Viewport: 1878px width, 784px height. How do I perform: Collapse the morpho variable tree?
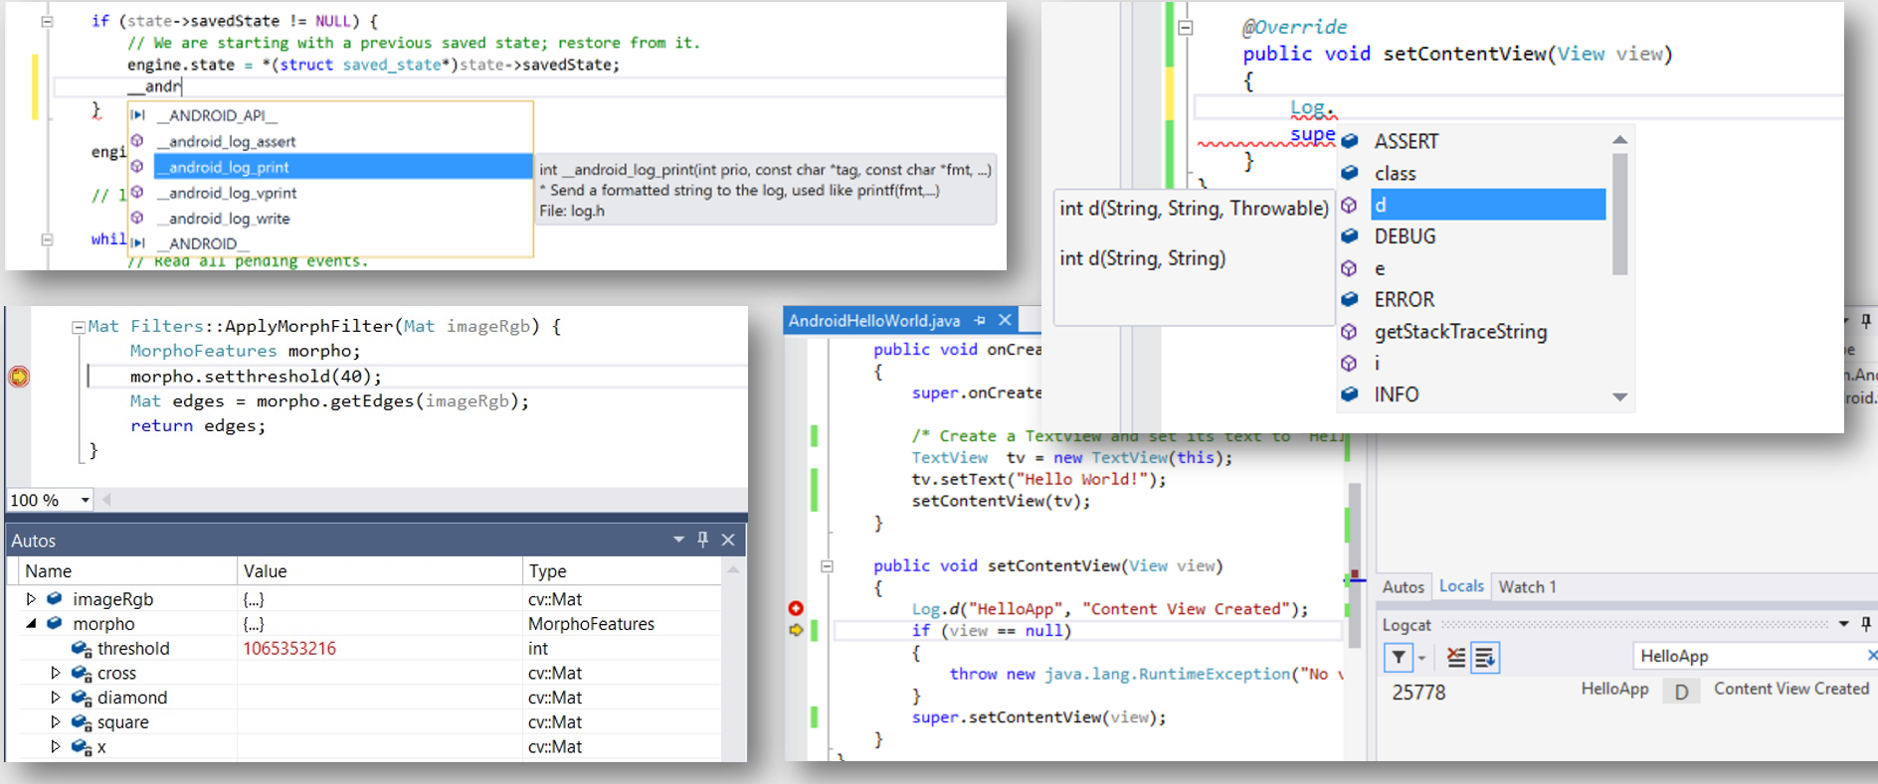point(31,624)
